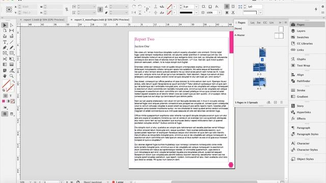Expand the stroke color flyout arrow
The height and width of the screenshot is (183, 326).
(x=174, y=13)
